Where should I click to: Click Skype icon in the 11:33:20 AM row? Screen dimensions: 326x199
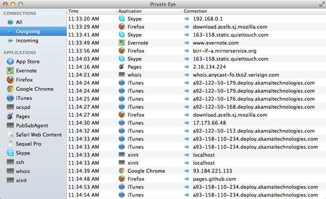pyautogui.click(x=121, y=18)
